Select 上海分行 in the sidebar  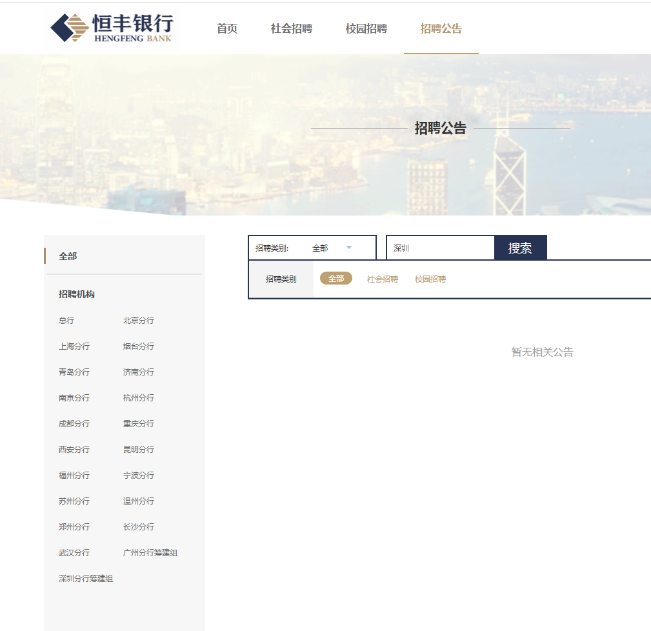pyautogui.click(x=74, y=346)
